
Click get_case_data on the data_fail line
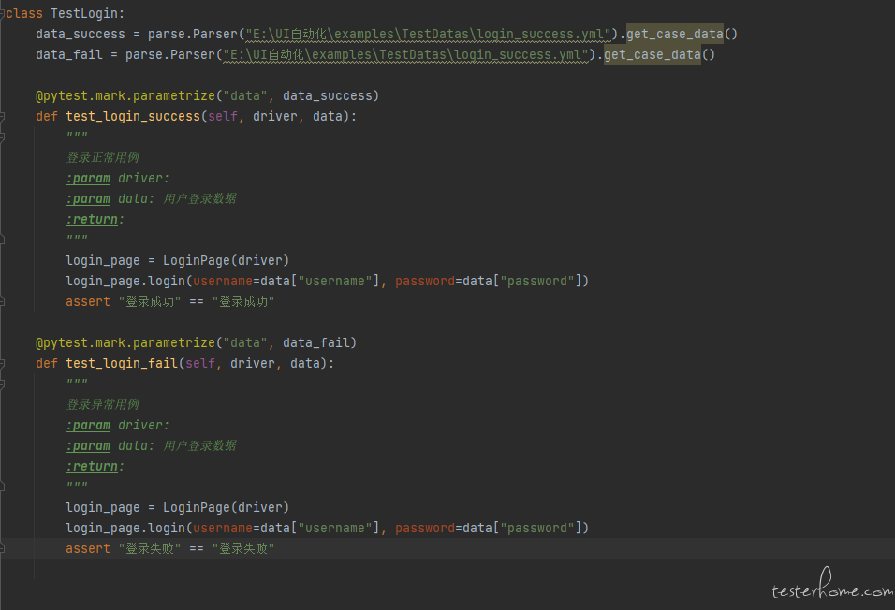653,55
